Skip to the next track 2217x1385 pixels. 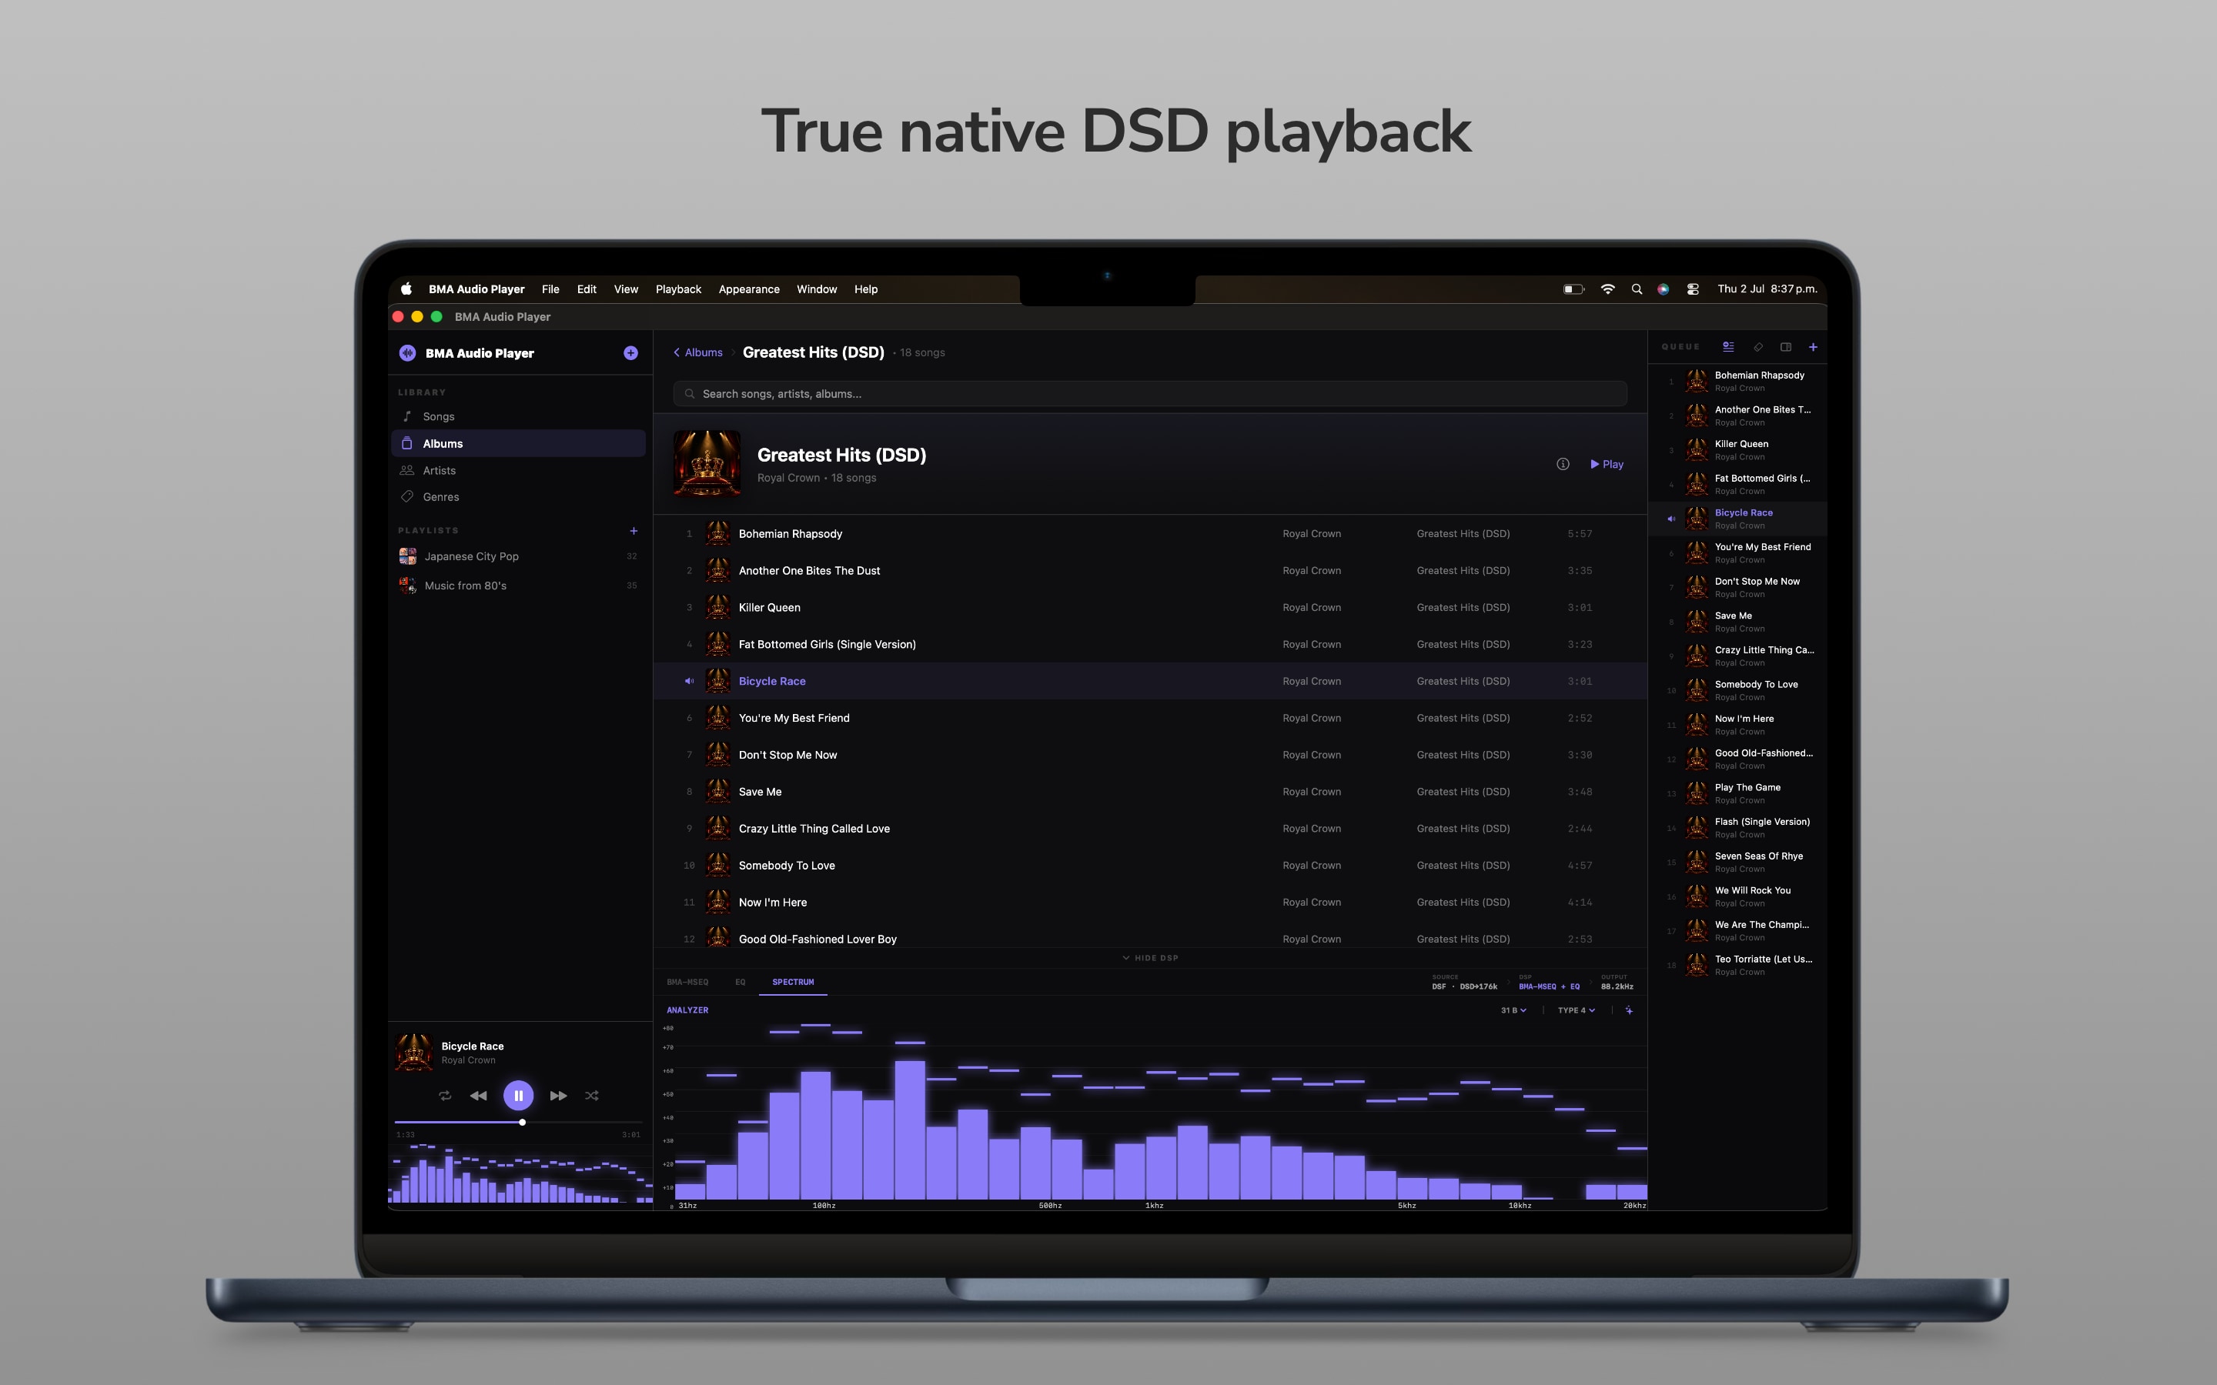point(558,1096)
